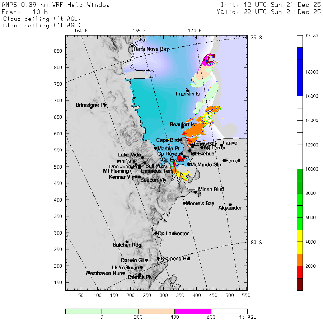
Task: Select dark red swatch on vertical colorbar
Action: [x=300, y=284]
